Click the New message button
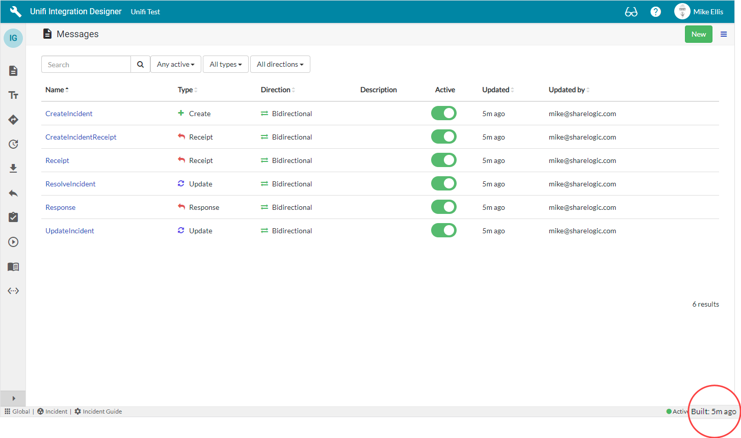The height and width of the screenshot is (438, 741). [698, 34]
